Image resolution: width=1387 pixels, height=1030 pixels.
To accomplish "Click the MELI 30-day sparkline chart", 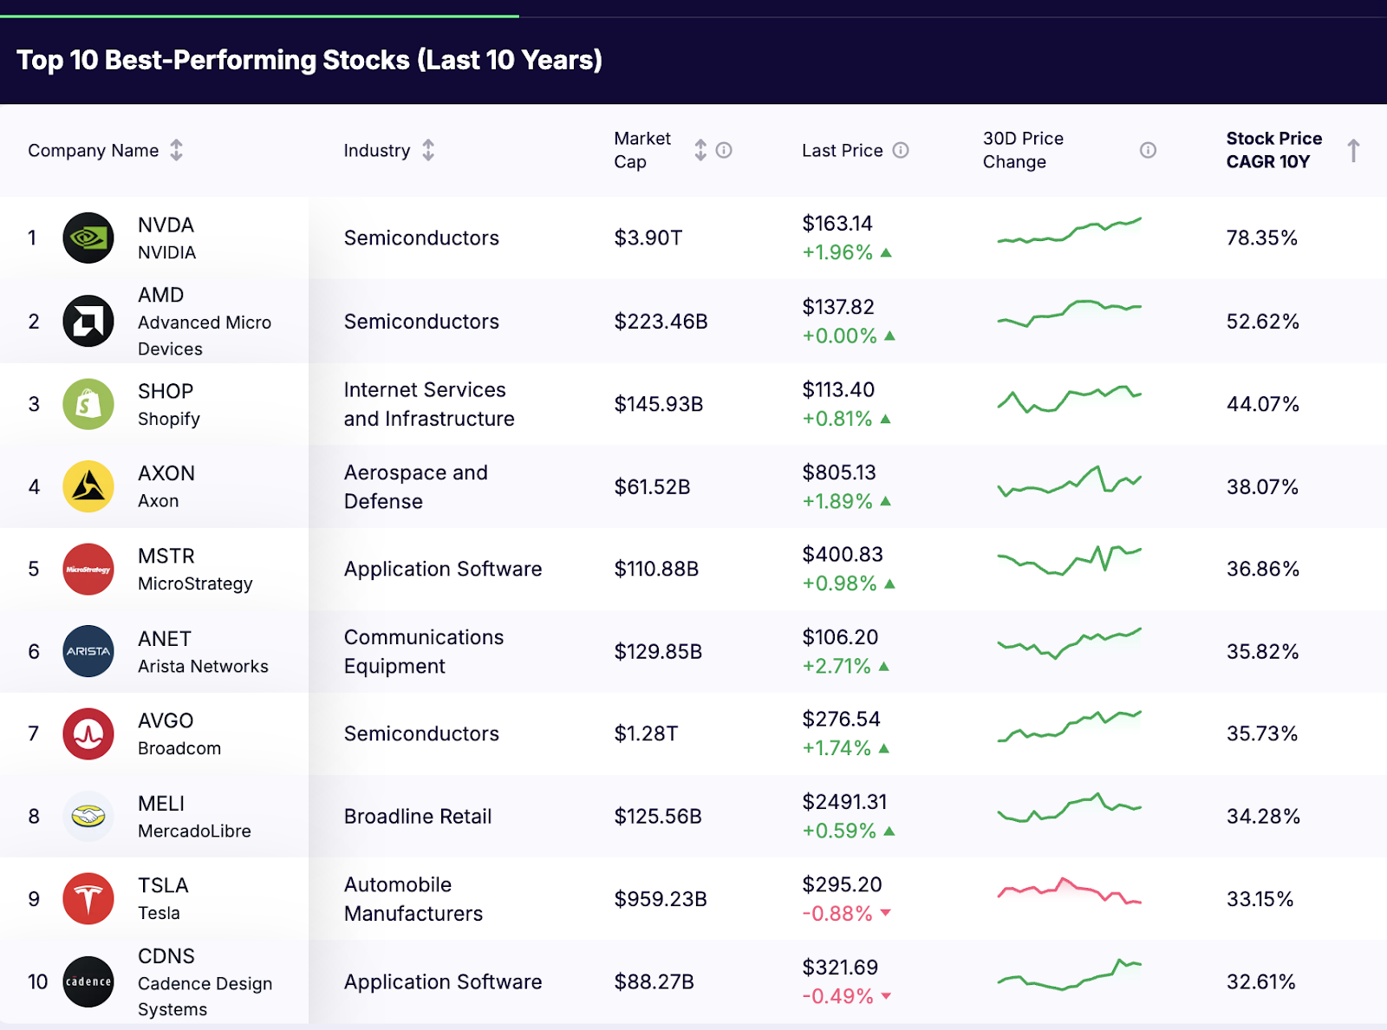I will click(x=1070, y=808).
